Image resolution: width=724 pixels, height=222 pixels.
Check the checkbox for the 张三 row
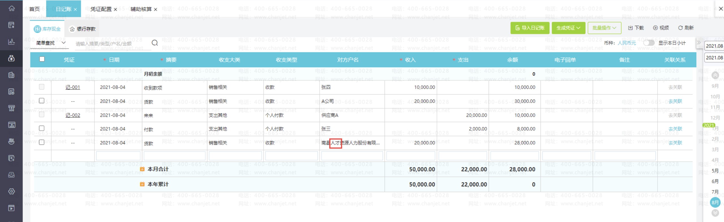pos(42,128)
